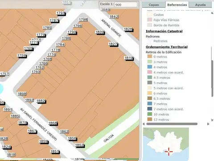Click the Padrones legend entry icon
This screenshot has width=214, height=161.
pos(150,41)
